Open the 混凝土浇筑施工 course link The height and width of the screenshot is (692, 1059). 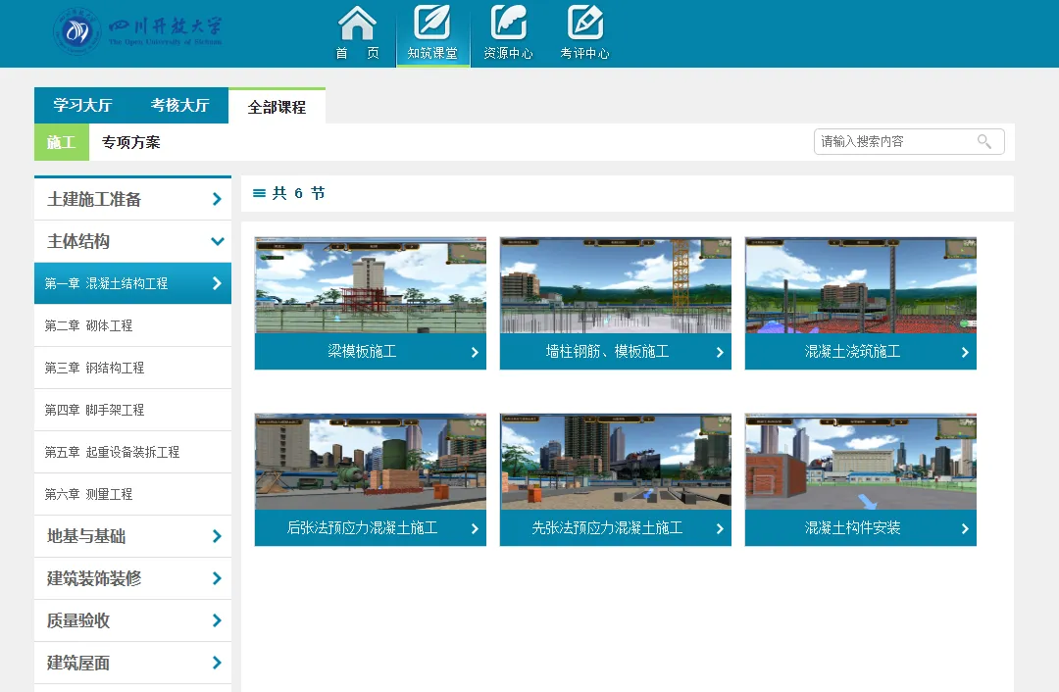pyautogui.click(x=852, y=352)
